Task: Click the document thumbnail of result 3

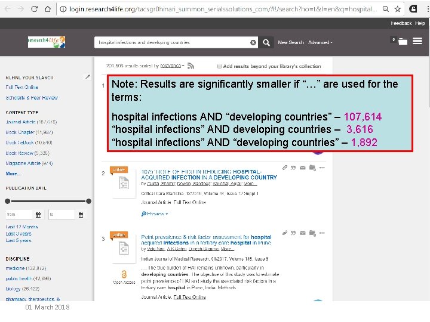Action: (124, 248)
